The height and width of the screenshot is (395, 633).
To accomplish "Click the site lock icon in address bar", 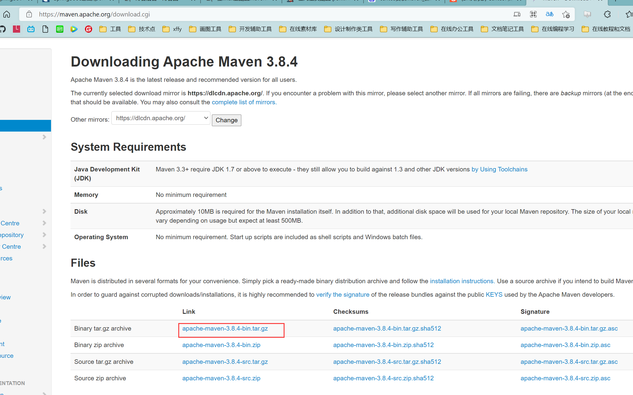I will [29, 14].
